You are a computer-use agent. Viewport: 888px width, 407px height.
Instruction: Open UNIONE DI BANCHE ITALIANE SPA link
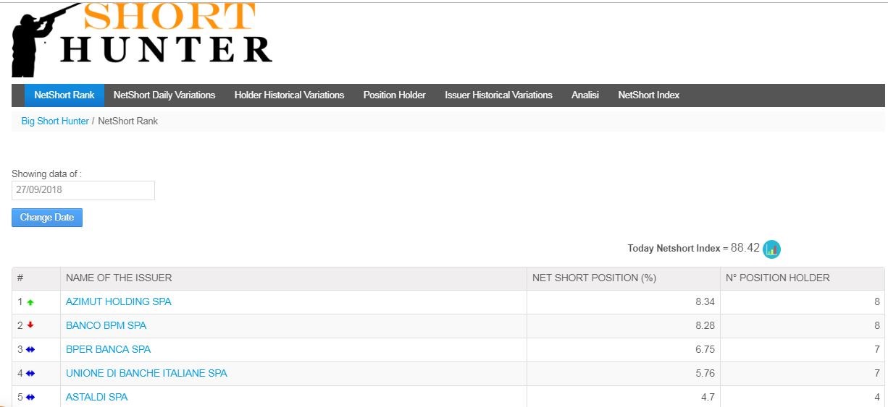tap(146, 374)
